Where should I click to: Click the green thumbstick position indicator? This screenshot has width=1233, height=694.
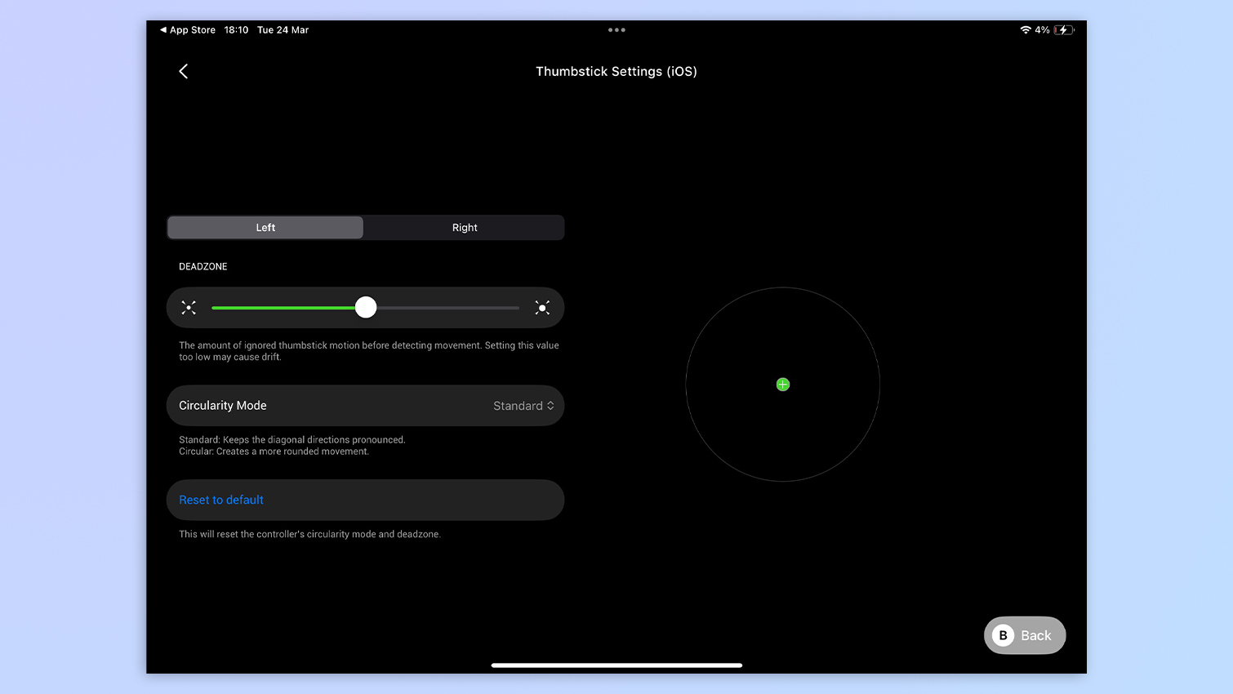pyautogui.click(x=782, y=384)
